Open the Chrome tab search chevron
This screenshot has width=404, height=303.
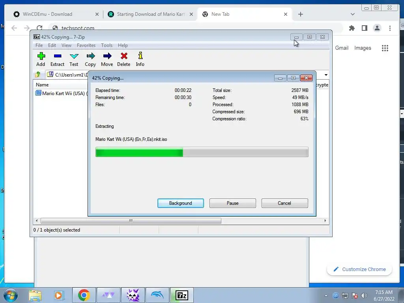pyautogui.click(x=353, y=14)
